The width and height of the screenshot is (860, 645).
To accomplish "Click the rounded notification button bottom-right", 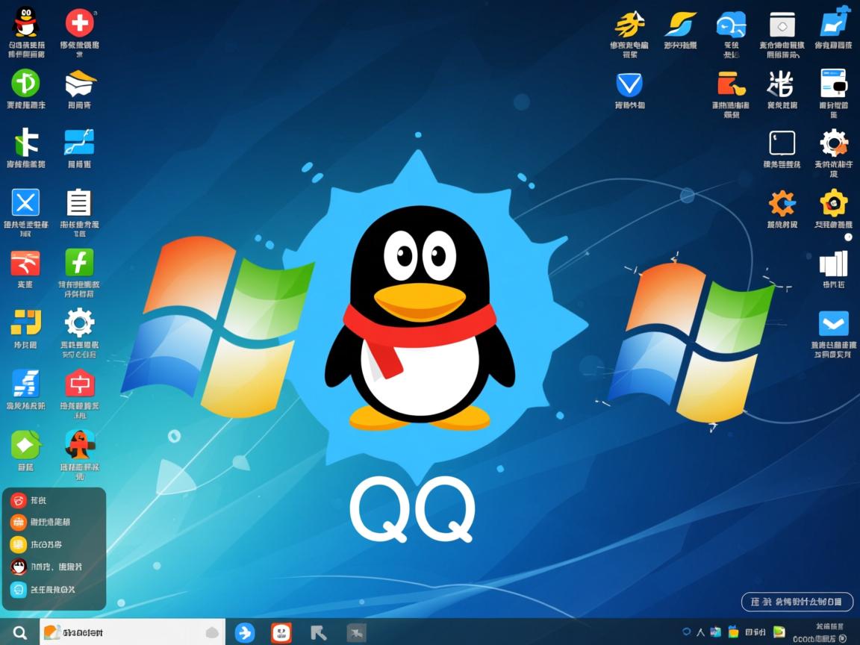I will 797,602.
